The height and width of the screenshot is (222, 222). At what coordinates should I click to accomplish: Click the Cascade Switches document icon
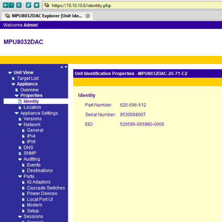pyautogui.click(x=24, y=188)
